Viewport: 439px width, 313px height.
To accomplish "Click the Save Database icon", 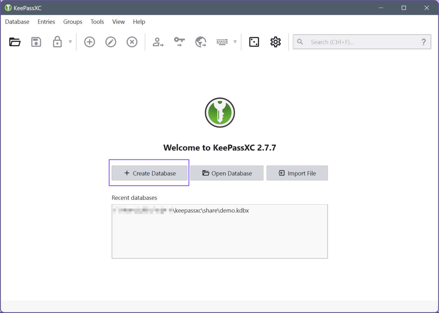I will (36, 42).
